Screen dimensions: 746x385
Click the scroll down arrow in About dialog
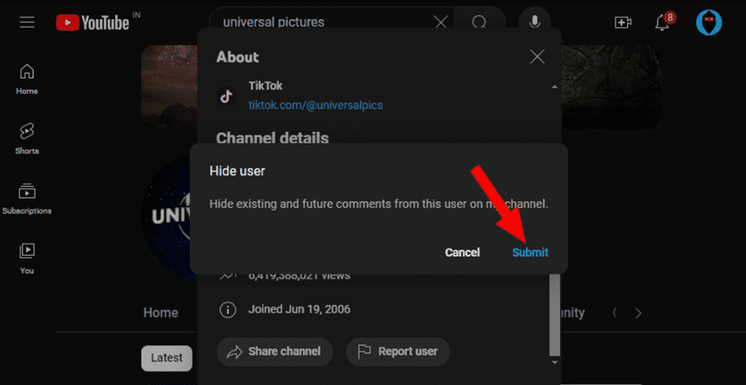click(555, 362)
